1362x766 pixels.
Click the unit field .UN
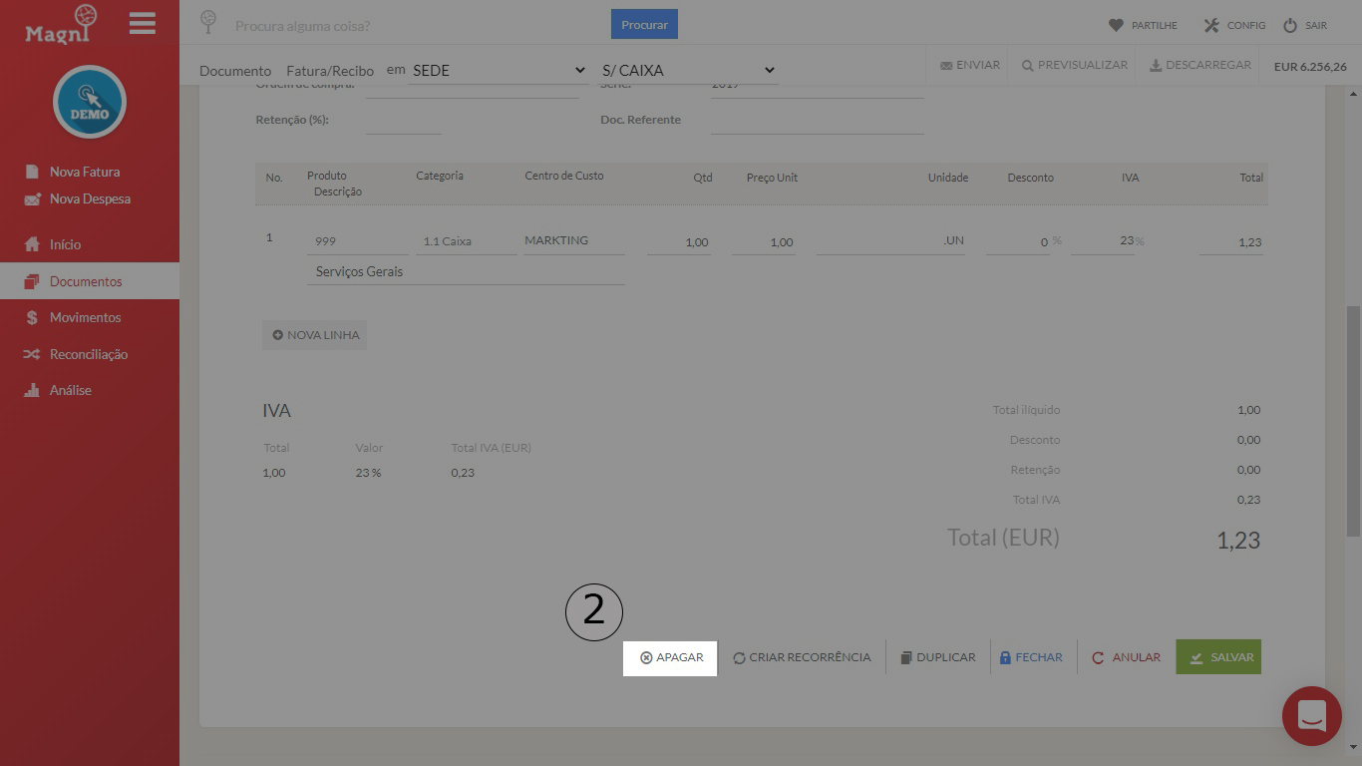coord(890,240)
